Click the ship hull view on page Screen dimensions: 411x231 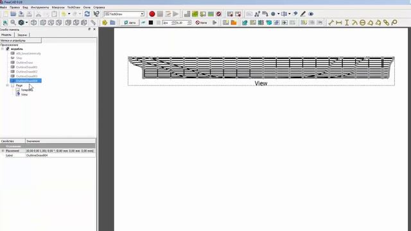click(261, 67)
